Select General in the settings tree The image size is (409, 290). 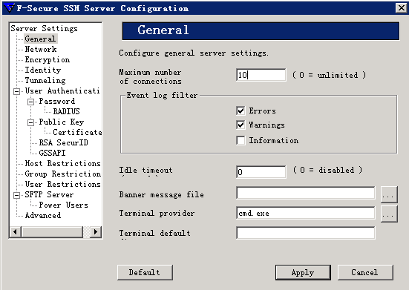[x=40, y=39]
